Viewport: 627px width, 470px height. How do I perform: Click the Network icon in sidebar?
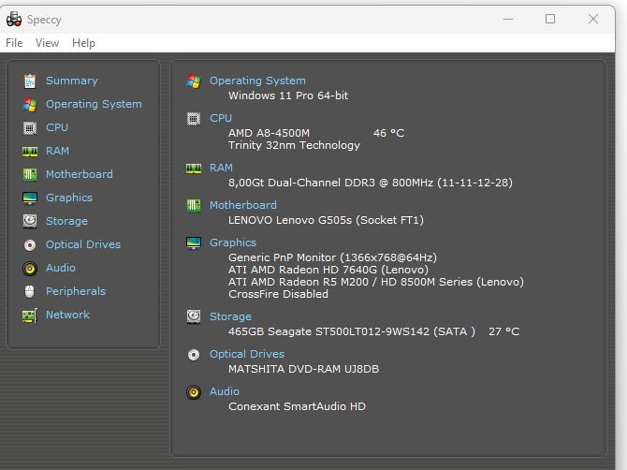(30, 315)
